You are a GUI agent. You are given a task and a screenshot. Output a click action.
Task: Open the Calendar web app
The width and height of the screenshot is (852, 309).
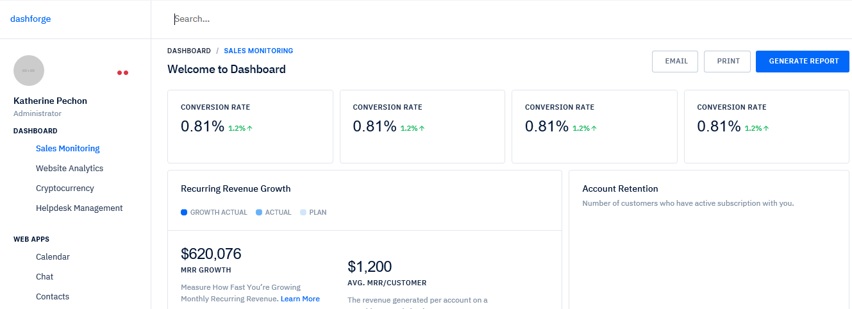pos(53,256)
